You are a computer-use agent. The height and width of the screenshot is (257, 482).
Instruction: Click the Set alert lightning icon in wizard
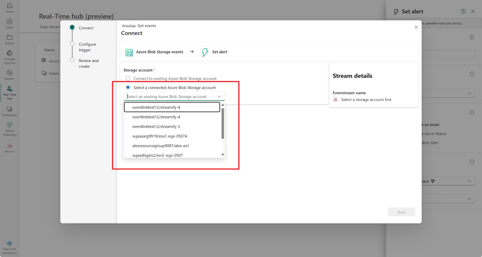click(x=205, y=52)
